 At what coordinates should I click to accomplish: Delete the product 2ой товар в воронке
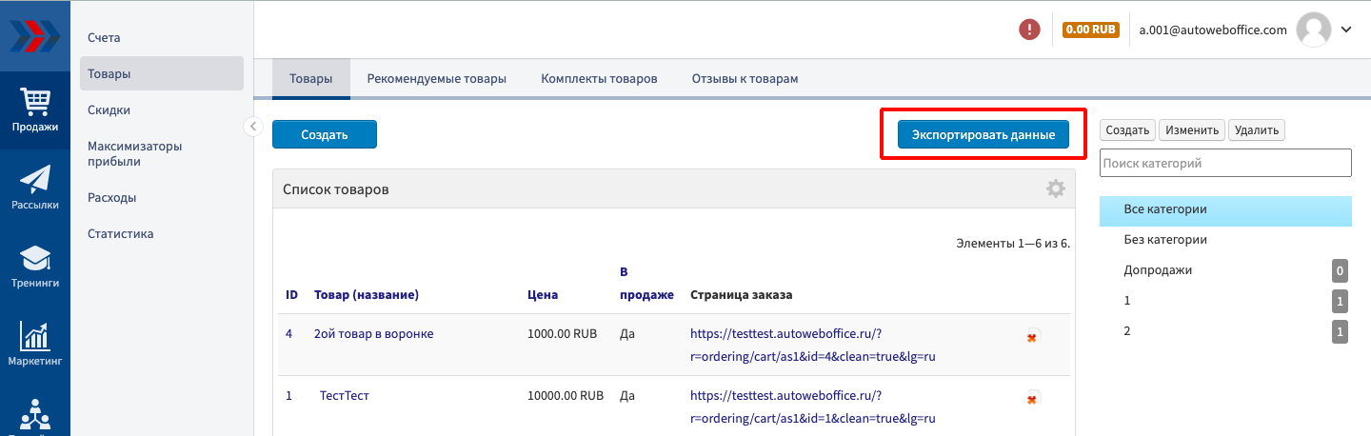1032,336
